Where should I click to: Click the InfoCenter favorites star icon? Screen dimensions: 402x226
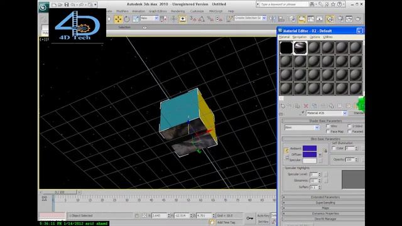click(x=333, y=4)
